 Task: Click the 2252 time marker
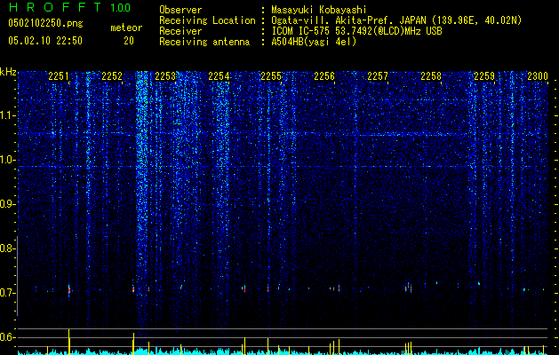click(112, 76)
